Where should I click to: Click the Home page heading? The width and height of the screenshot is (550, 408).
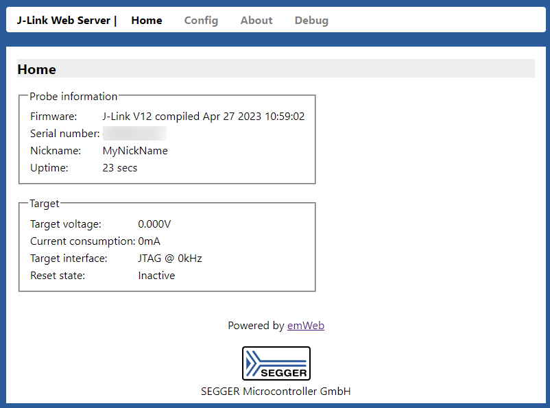(x=36, y=69)
